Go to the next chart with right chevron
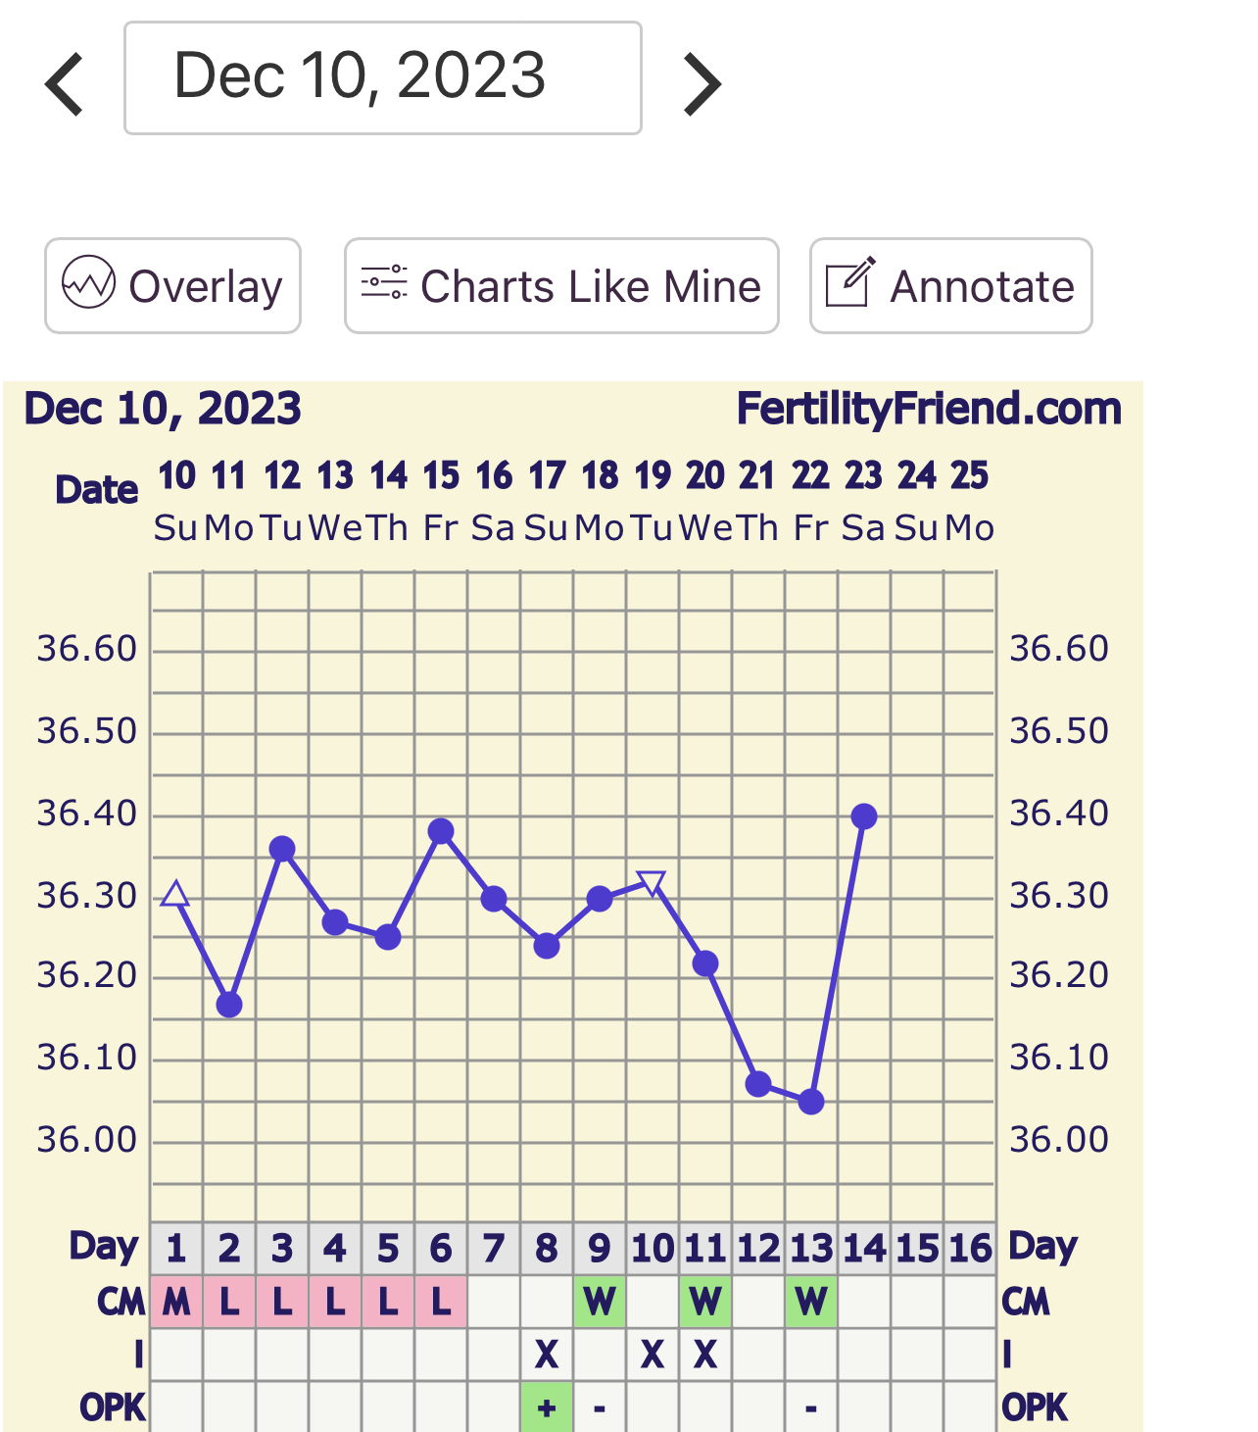This screenshot has height=1432, width=1258. (702, 83)
